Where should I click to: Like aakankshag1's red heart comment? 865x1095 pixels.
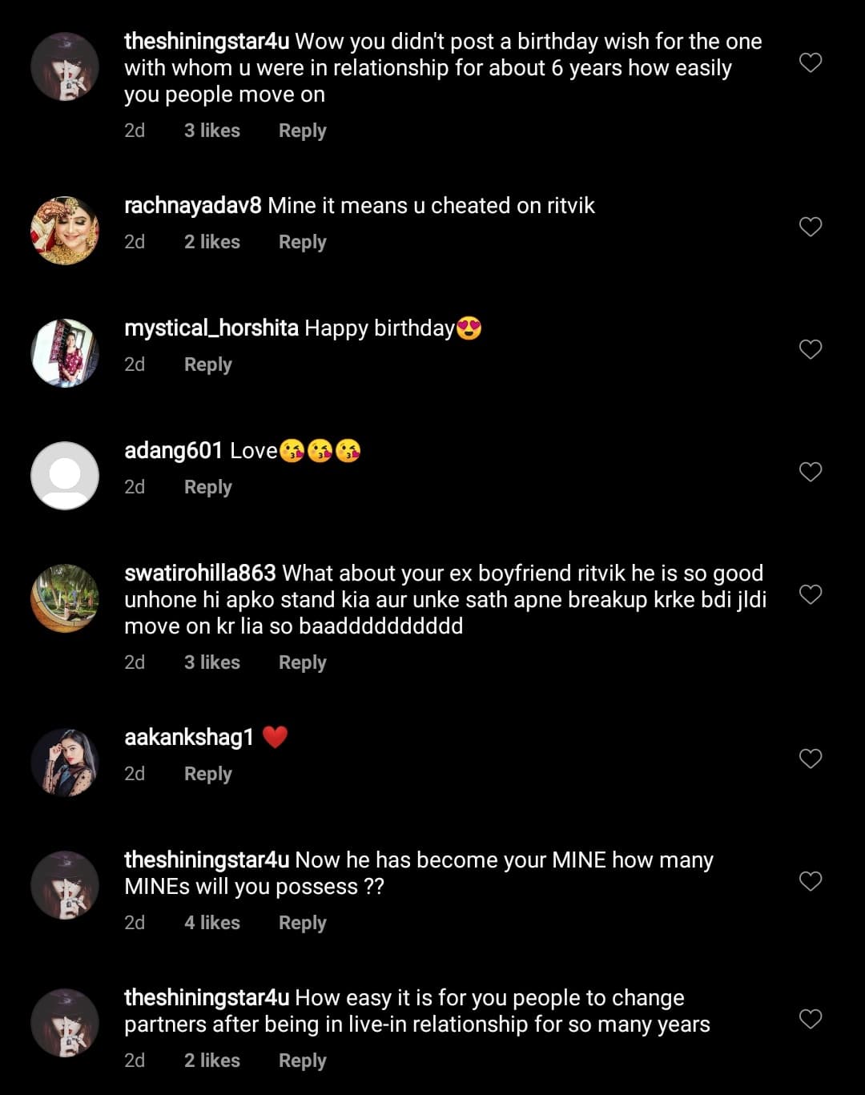(x=811, y=759)
